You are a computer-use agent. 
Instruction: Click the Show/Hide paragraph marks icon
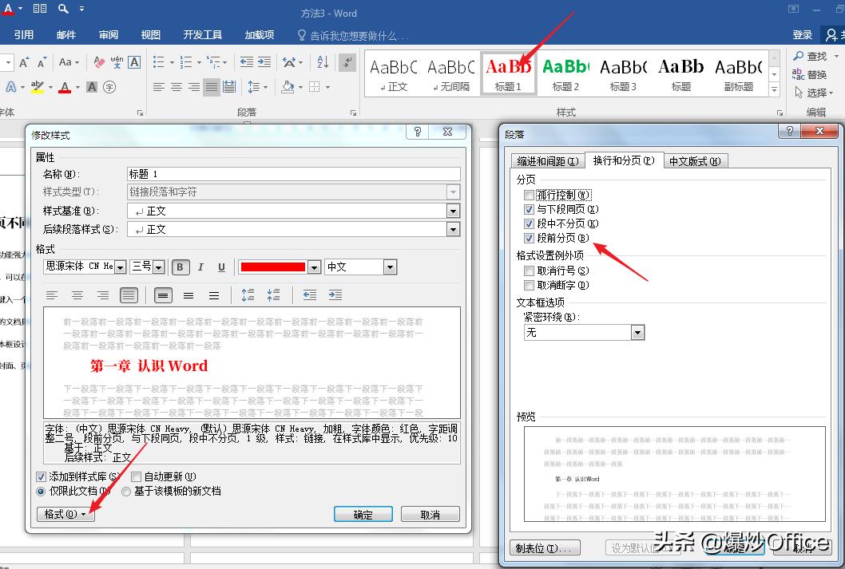click(346, 62)
